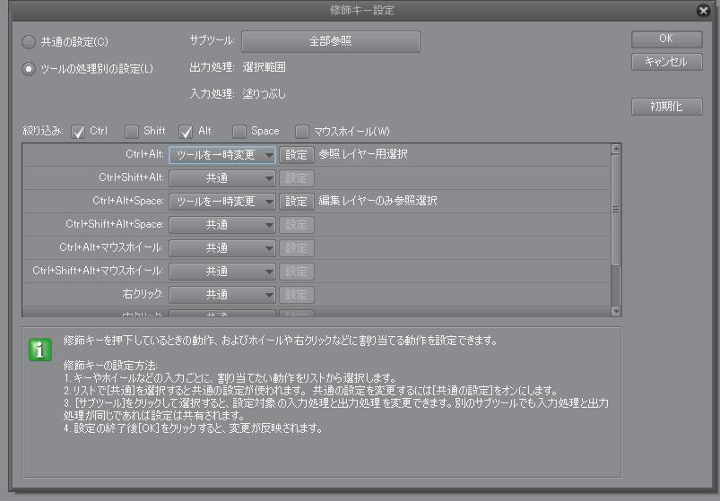The height and width of the screenshot is (501, 720).
Task: Check the Space filter checkbox
Action: 239,131
